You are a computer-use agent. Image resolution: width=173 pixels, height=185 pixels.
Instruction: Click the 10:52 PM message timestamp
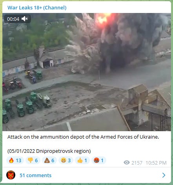(156, 163)
